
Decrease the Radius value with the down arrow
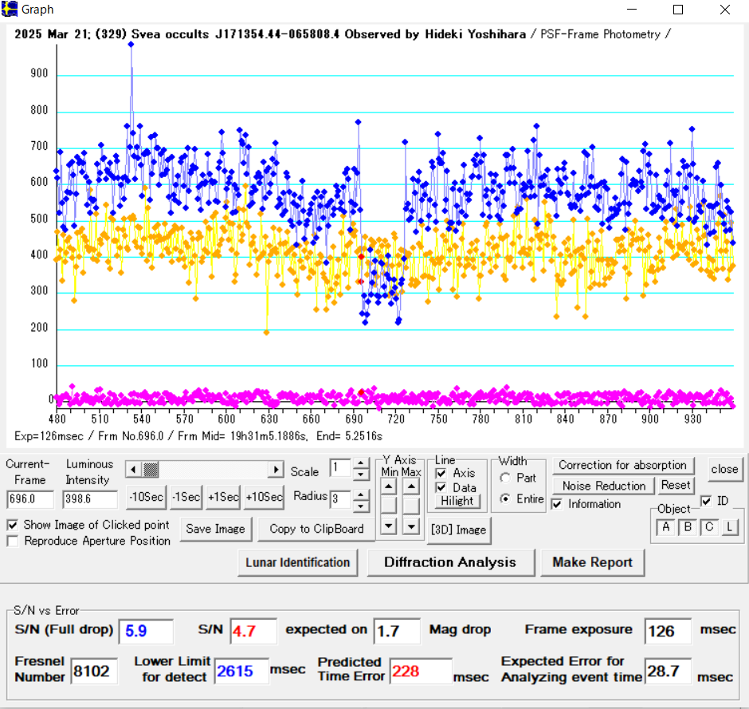click(361, 506)
